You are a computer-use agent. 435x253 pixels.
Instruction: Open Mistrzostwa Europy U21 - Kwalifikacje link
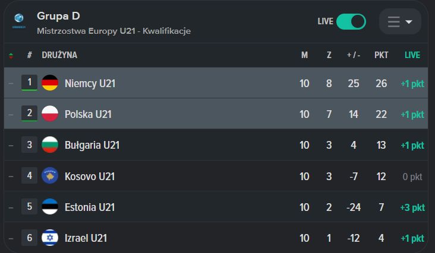pyautogui.click(x=114, y=31)
